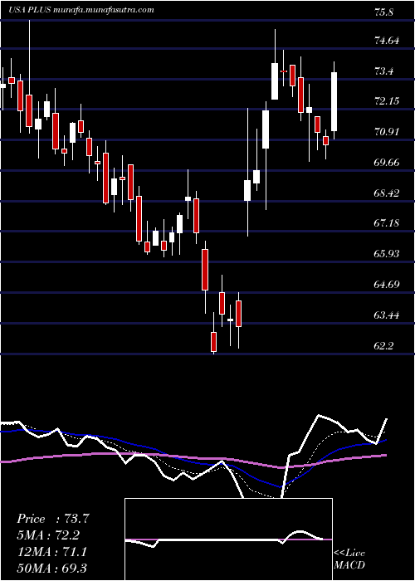415x581 pixels.
Task: Click the 'USA PLUS munafa.munafasutra.com' header text
Action: point(81,10)
